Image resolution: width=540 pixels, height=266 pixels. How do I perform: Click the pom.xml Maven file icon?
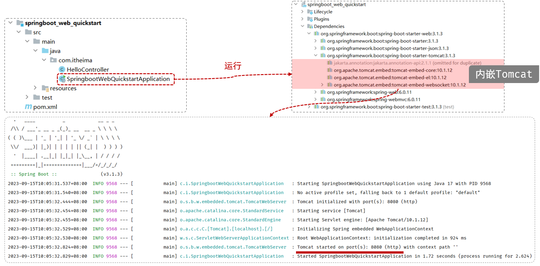point(28,107)
